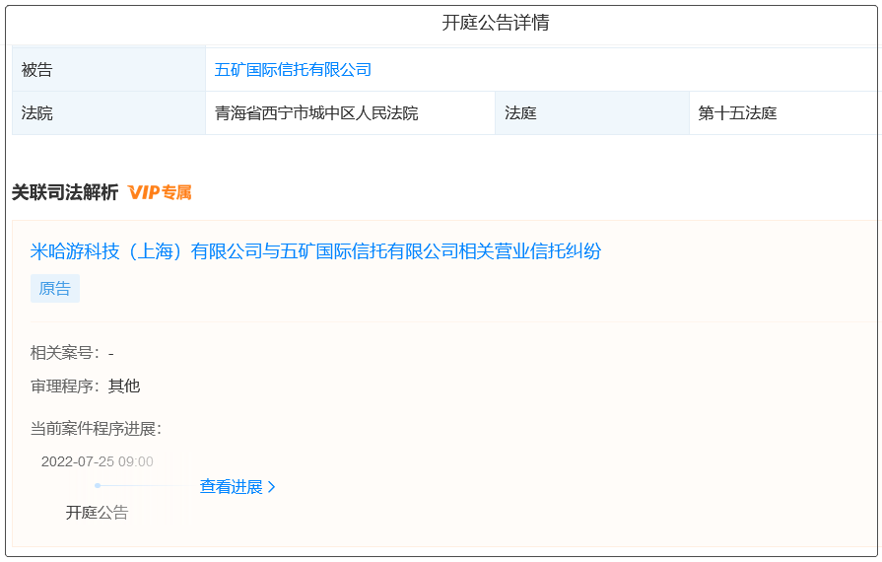
Task: Click the 2022-07-25 09:00 date text
Action: point(97,461)
